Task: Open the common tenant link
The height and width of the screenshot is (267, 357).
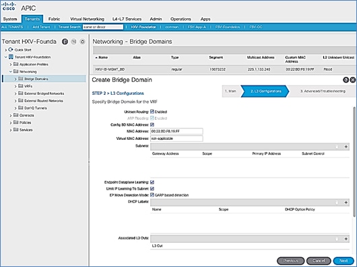Action: pos(172,27)
